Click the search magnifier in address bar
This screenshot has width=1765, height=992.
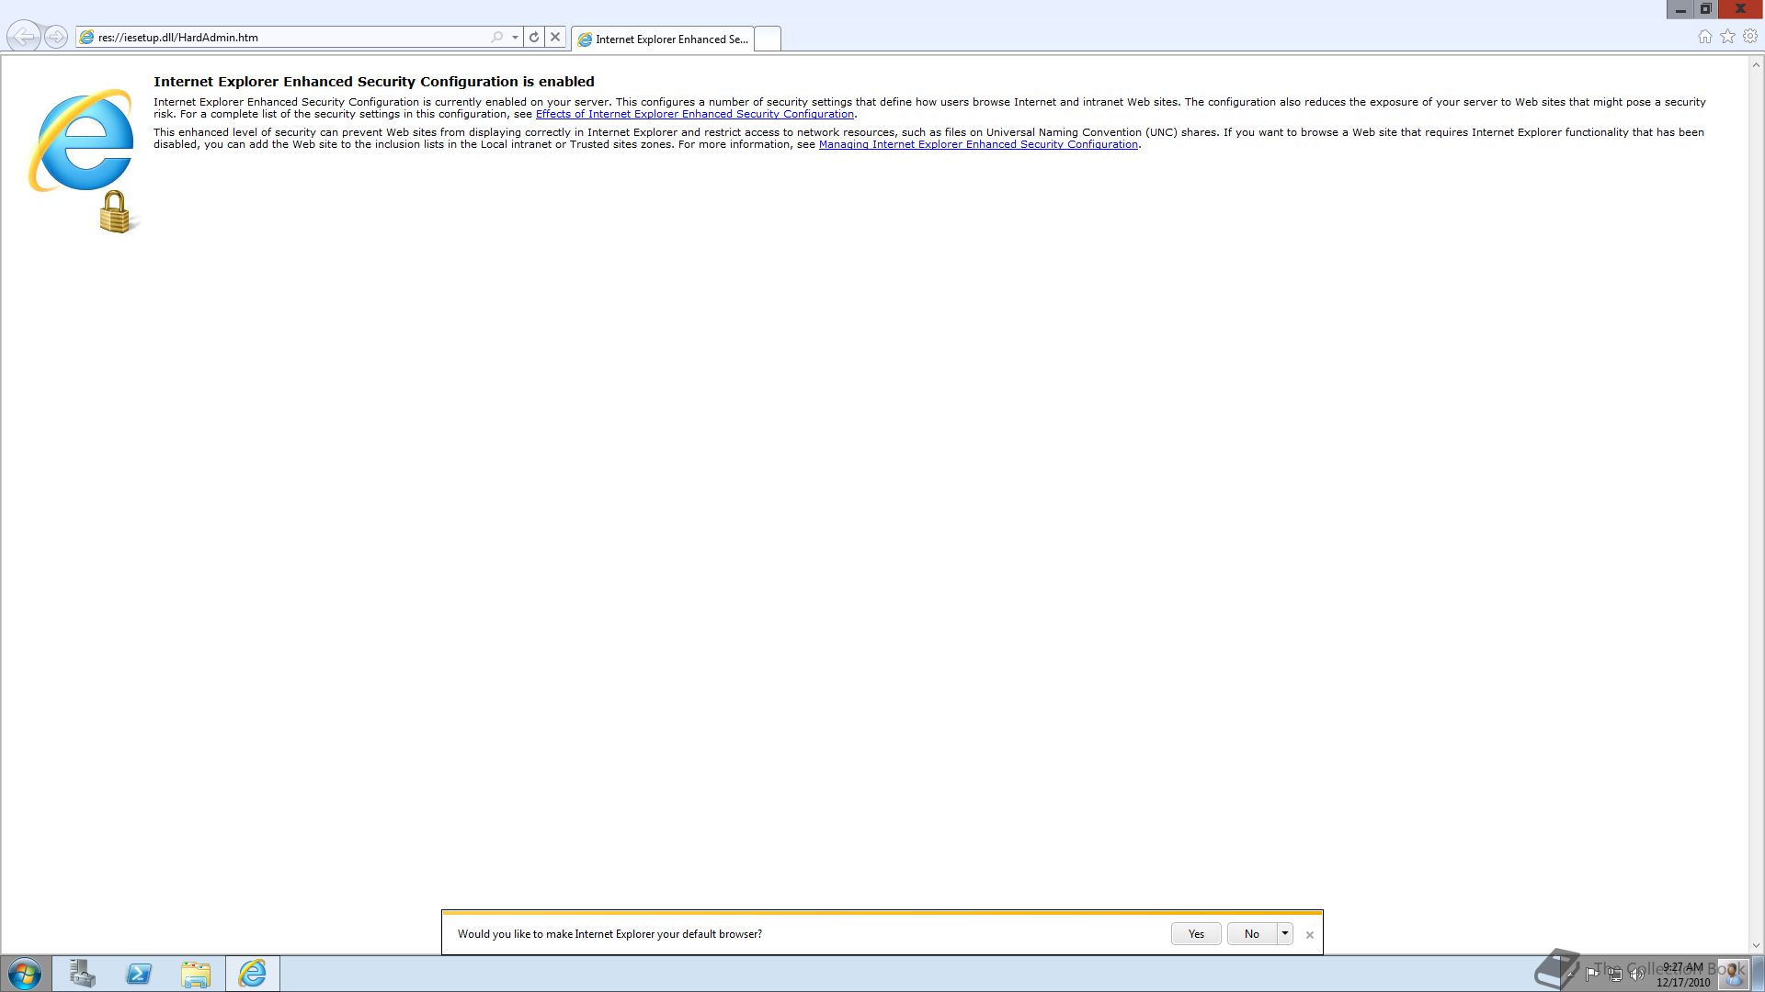pos(497,38)
